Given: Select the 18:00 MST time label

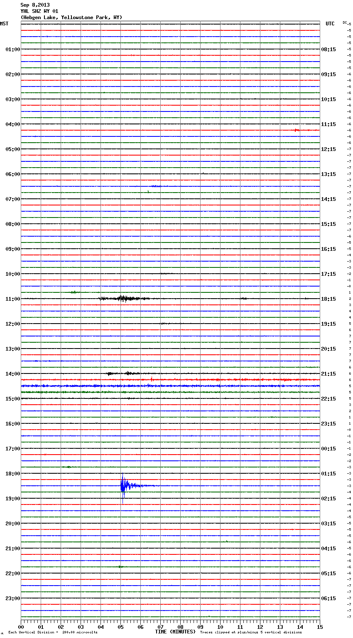Looking at the screenshot, I should point(12,474).
